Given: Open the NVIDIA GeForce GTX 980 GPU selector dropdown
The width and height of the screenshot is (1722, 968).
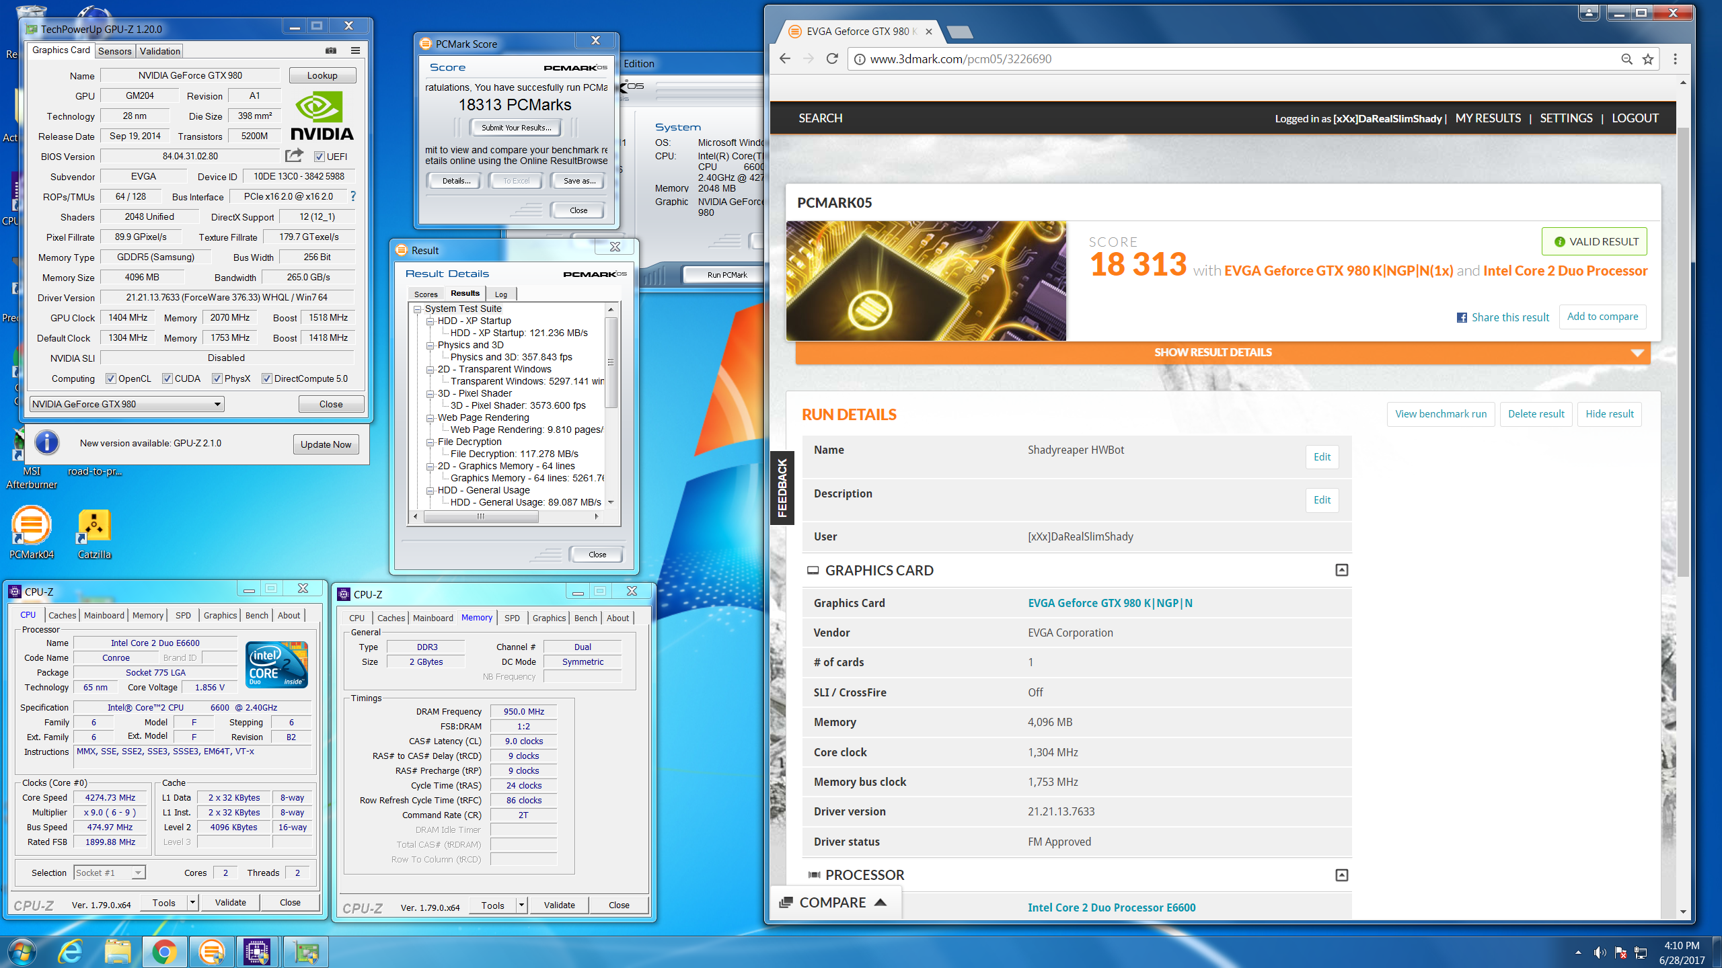Looking at the screenshot, I should coord(126,404).
